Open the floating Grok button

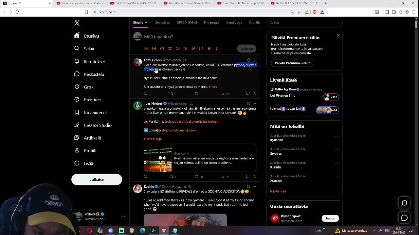(x=404, y=203)
